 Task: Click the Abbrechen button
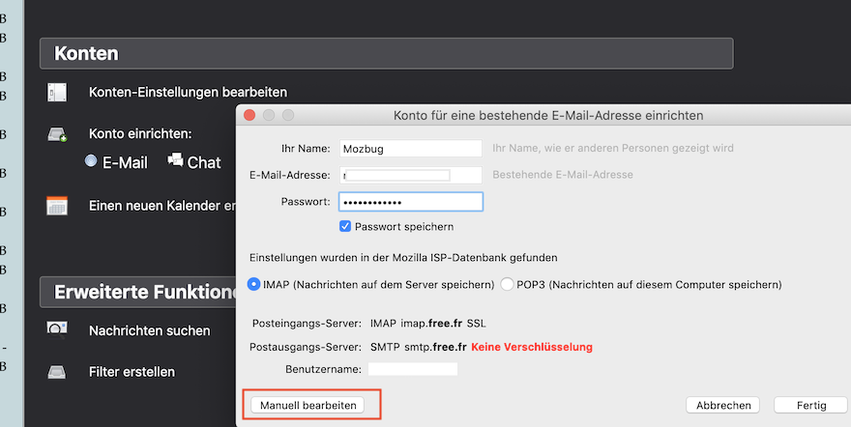(x=722, y=405)
